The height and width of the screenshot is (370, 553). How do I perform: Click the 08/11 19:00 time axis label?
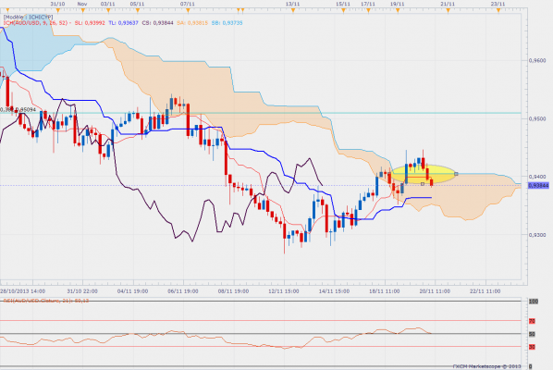click(233, 291)
